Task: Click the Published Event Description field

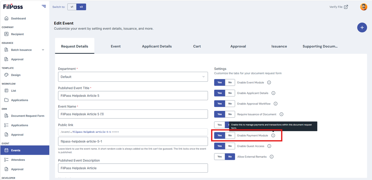Action: (133, 168)
